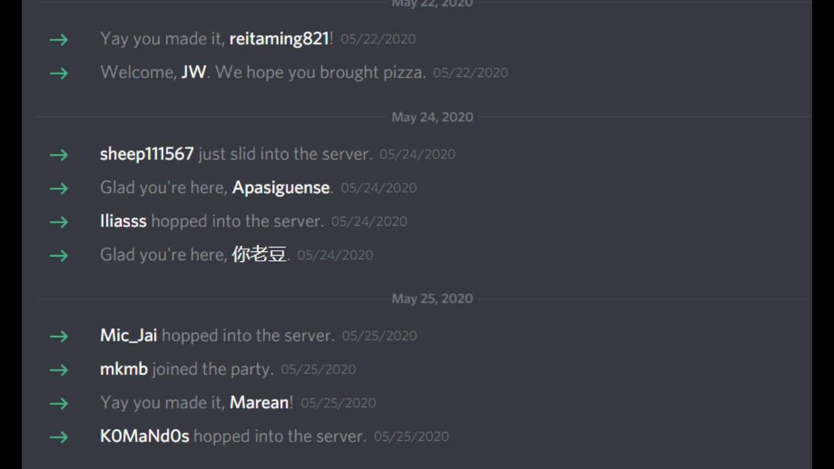Click the join arrow beside Mic_Jai's message
This screenshot has width=834, height=469.
[59, 336]
